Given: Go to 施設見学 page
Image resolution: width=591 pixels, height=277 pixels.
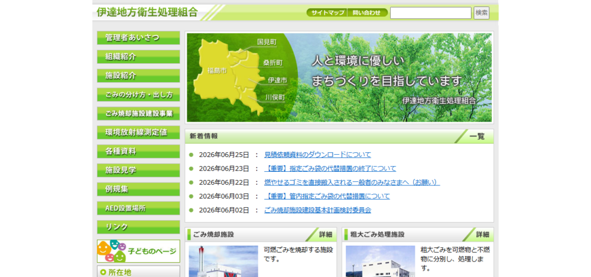Looking at the screenshot, I should pyautogui.click(x=138, y=170).
